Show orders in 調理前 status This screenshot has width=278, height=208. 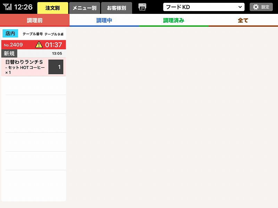point(35,20)
